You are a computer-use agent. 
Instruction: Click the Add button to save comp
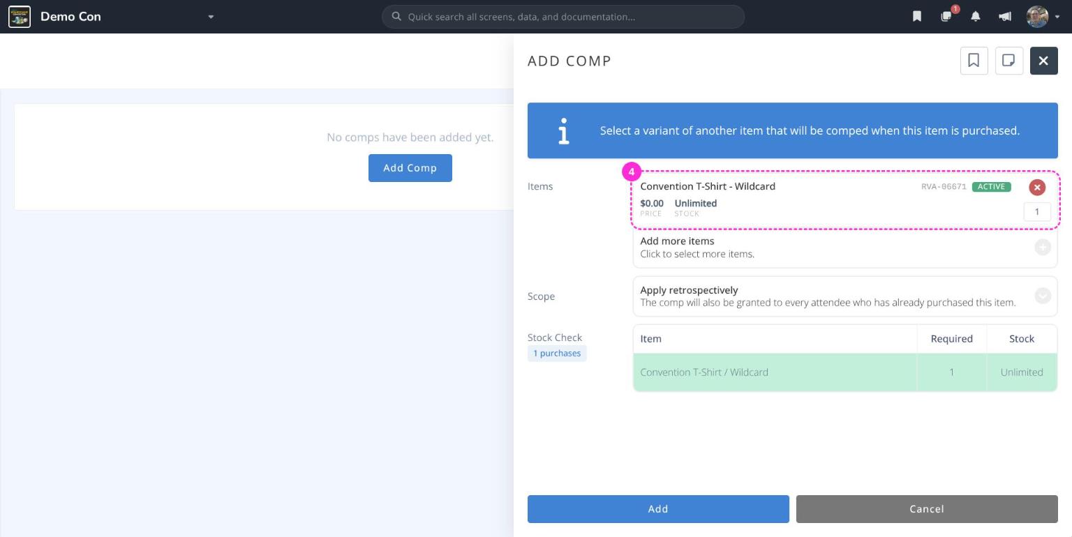click(x=658, y=509)
